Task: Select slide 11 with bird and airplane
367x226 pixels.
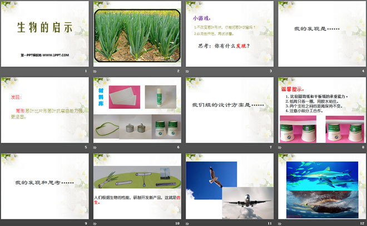Action: pyautogui.click(x=230, y=186)
